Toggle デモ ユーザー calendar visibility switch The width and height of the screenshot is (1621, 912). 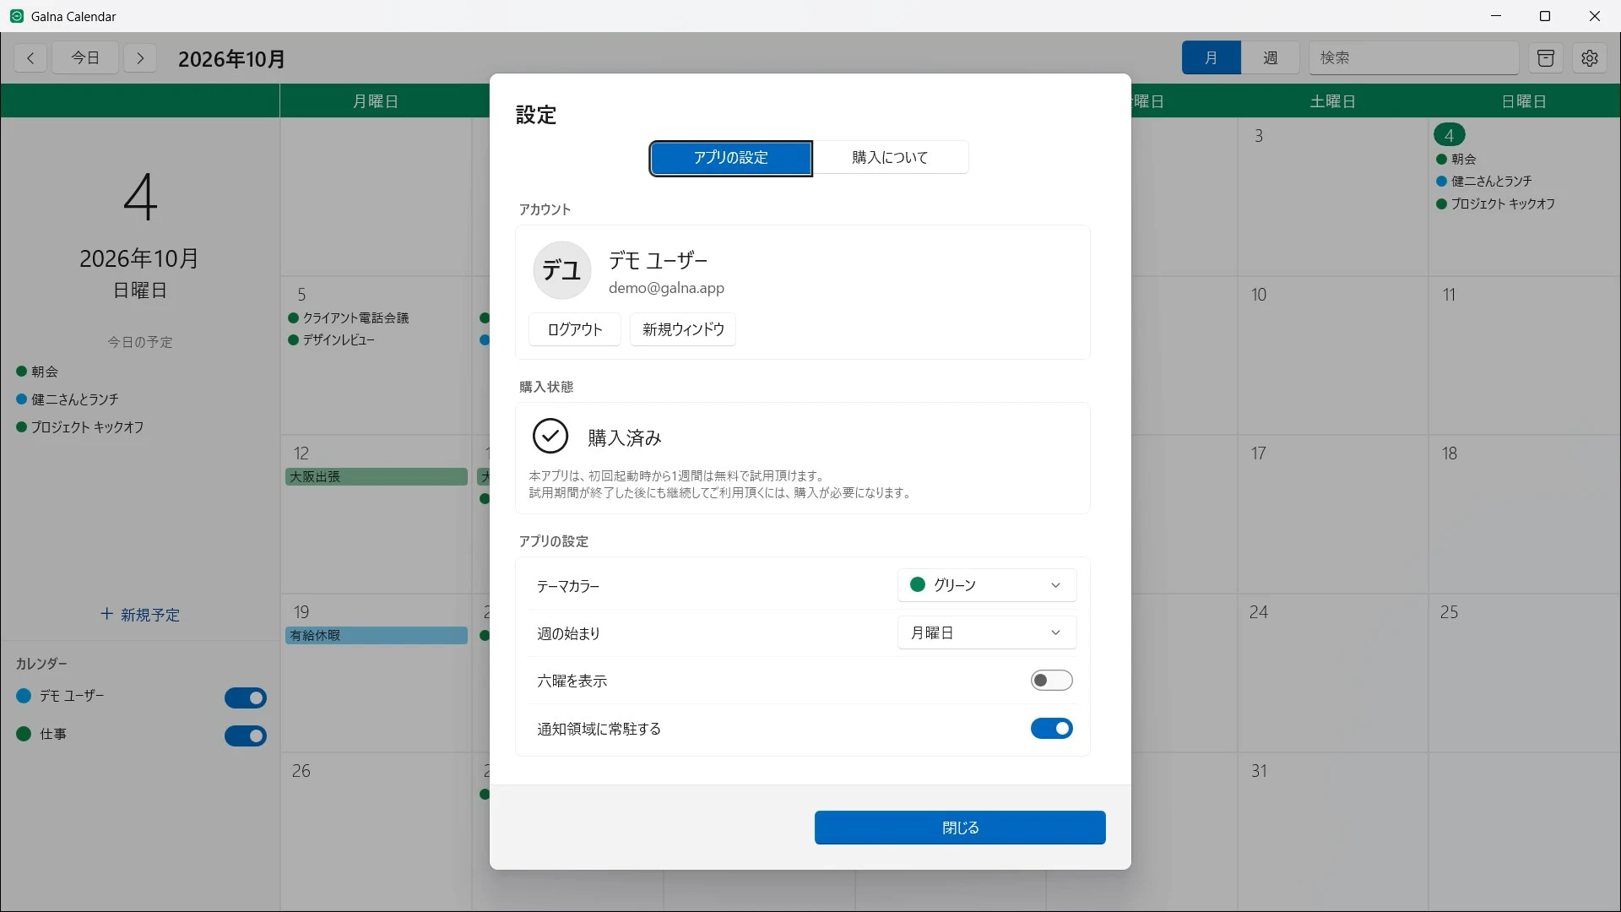tap(245, 698)
